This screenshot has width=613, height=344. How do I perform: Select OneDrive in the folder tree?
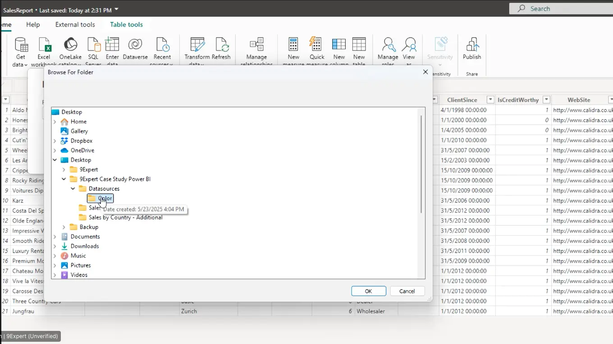(x=82, y=150)
